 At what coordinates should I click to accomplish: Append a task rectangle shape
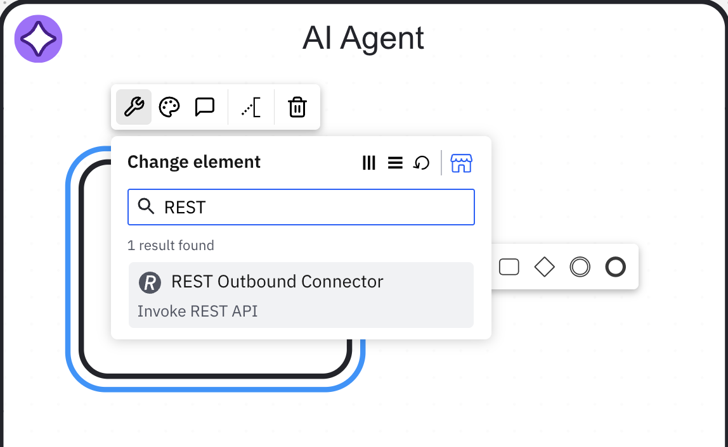click(x=509, y=267)
